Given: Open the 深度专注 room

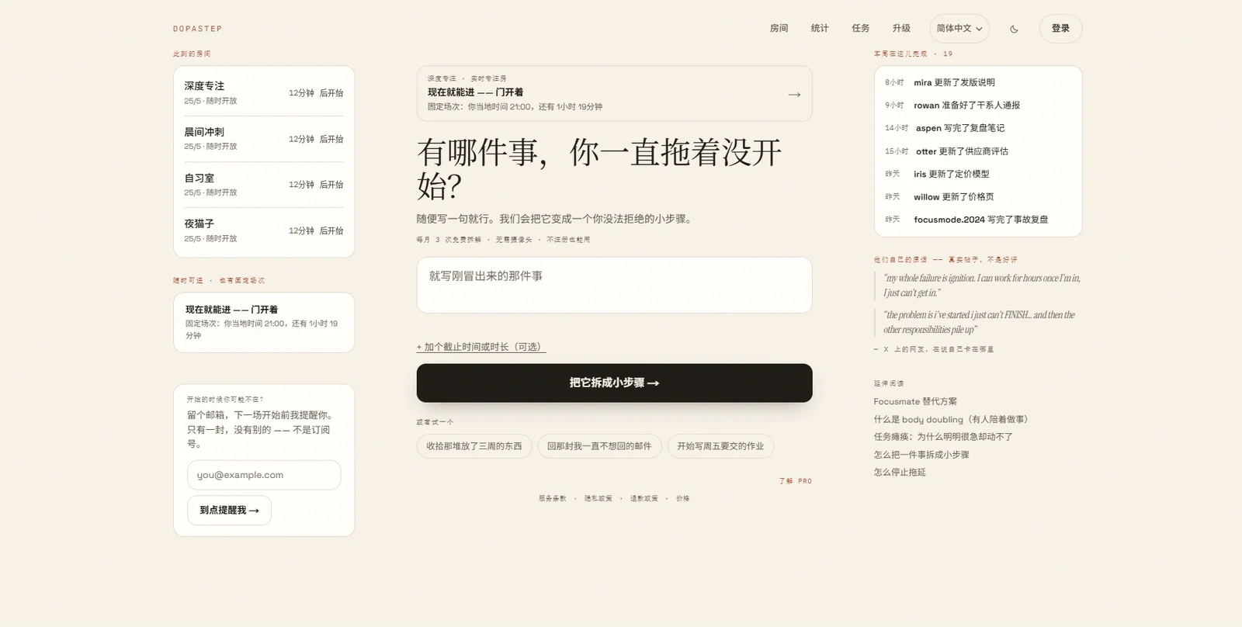Looking at the screenshot, I should click(x=264, y=92).
